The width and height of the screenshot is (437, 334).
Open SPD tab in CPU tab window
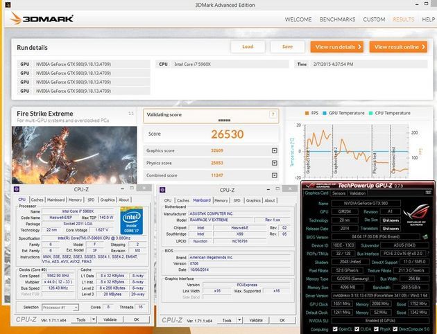click(x=91, y=200)
